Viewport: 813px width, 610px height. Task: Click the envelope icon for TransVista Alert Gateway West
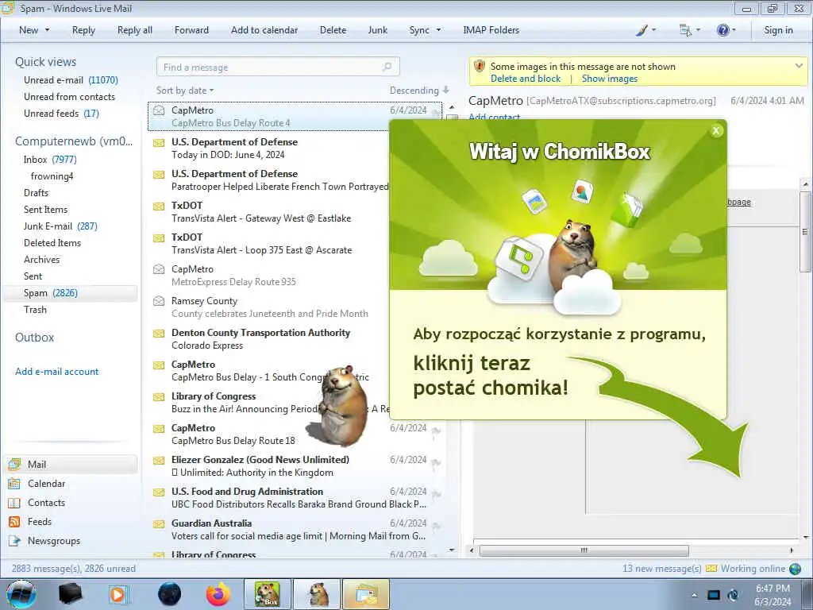coord(159,207)
